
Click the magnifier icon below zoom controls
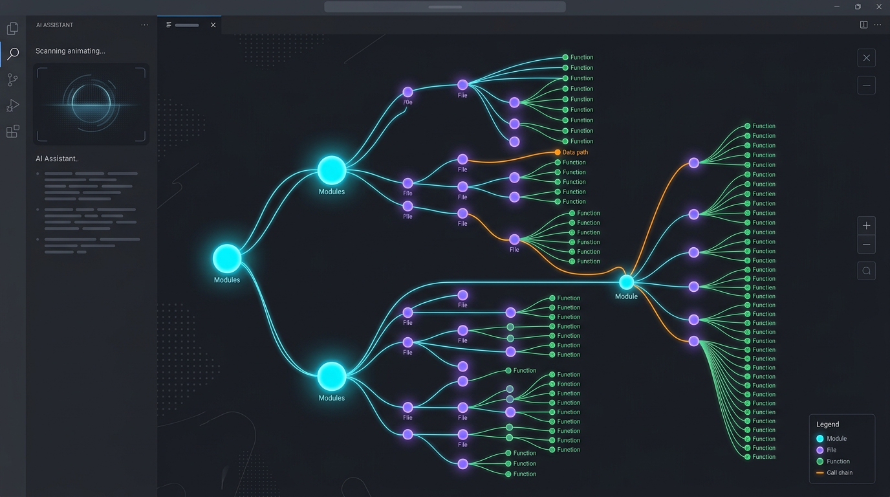click(x=866, y=271)
